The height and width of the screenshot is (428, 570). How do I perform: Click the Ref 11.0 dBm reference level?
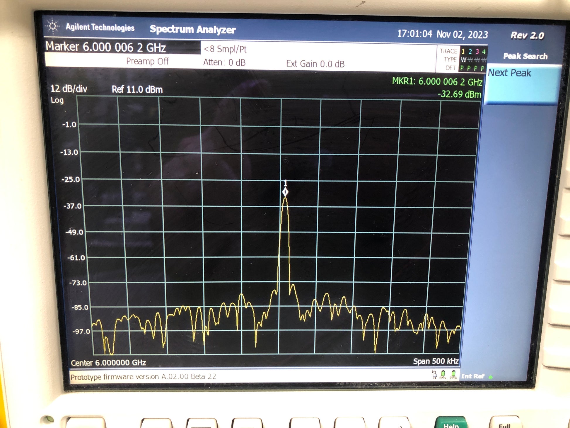coord(137,89)
